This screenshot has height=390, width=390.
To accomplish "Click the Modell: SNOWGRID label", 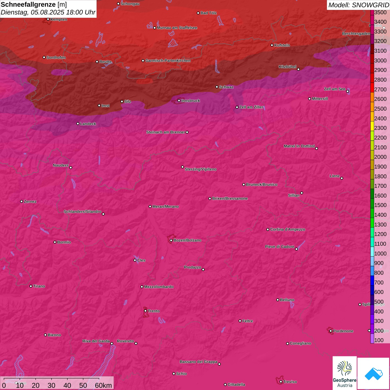I will click(x=359, y=5).
